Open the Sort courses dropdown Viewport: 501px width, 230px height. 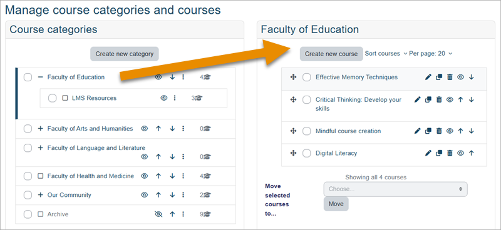[386, 54]
